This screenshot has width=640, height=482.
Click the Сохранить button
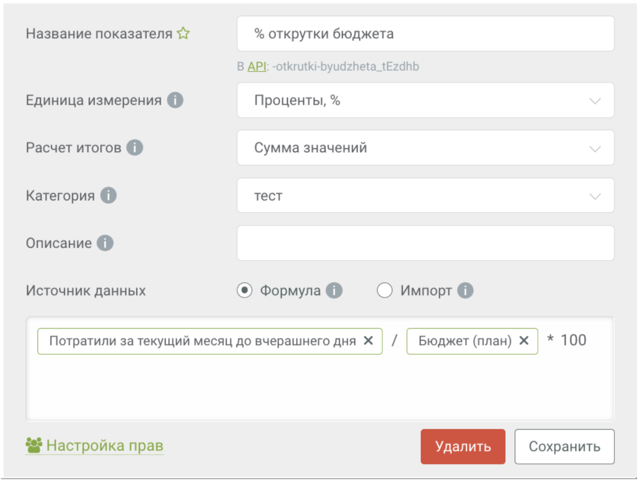[564, 447]
